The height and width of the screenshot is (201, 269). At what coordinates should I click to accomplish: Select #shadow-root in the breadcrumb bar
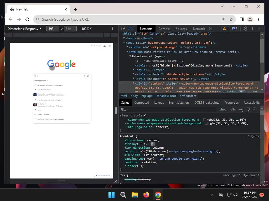166,96
